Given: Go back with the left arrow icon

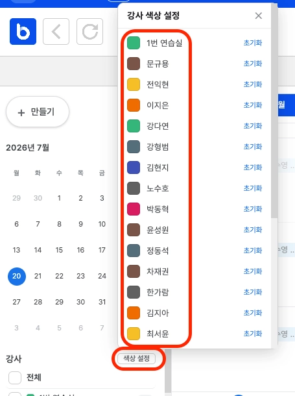Looking at the screenshot, I should [x=56, y=32].
